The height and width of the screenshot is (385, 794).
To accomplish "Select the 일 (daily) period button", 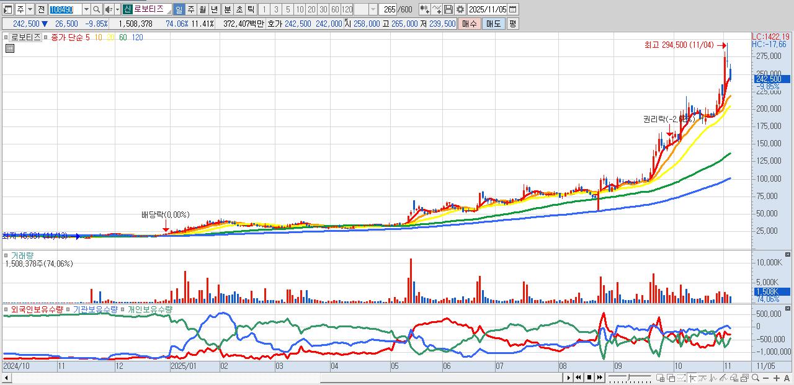I will pyautogui.click(x=179, y=9).
